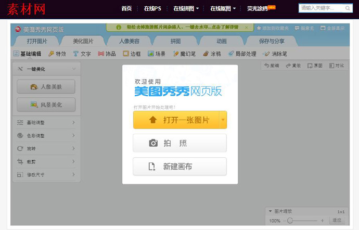
Task: Select the 魔幻笔 magic pen tool
Action: 184,54
